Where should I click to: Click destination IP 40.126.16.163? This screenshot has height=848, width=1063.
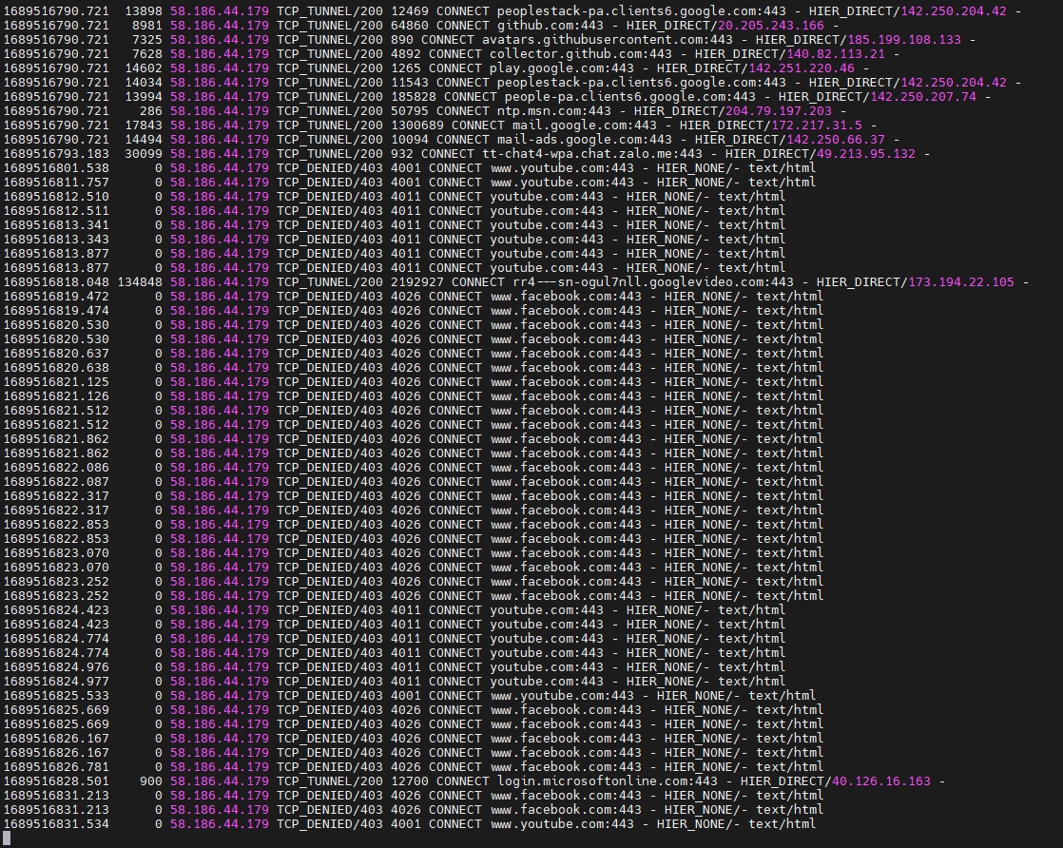tap(880, 781)
